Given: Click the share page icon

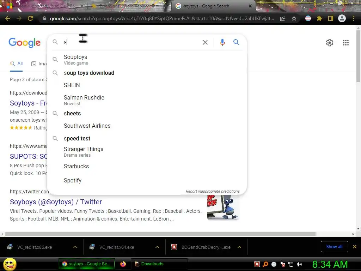Looking at the screenshot, I should point(283,18).
